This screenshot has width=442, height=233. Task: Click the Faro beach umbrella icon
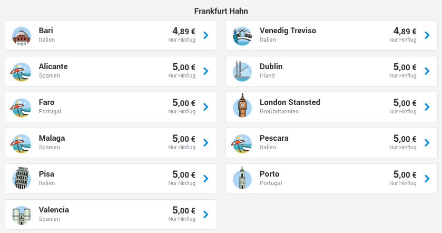pos(22,108)
